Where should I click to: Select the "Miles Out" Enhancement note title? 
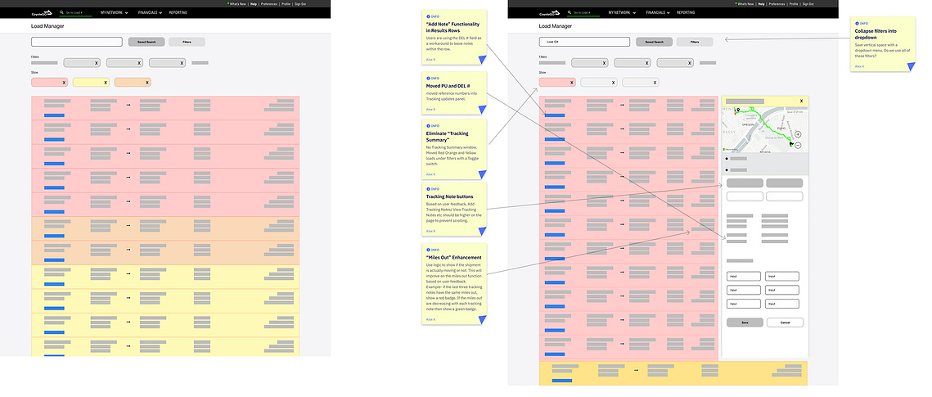point(453,257)
